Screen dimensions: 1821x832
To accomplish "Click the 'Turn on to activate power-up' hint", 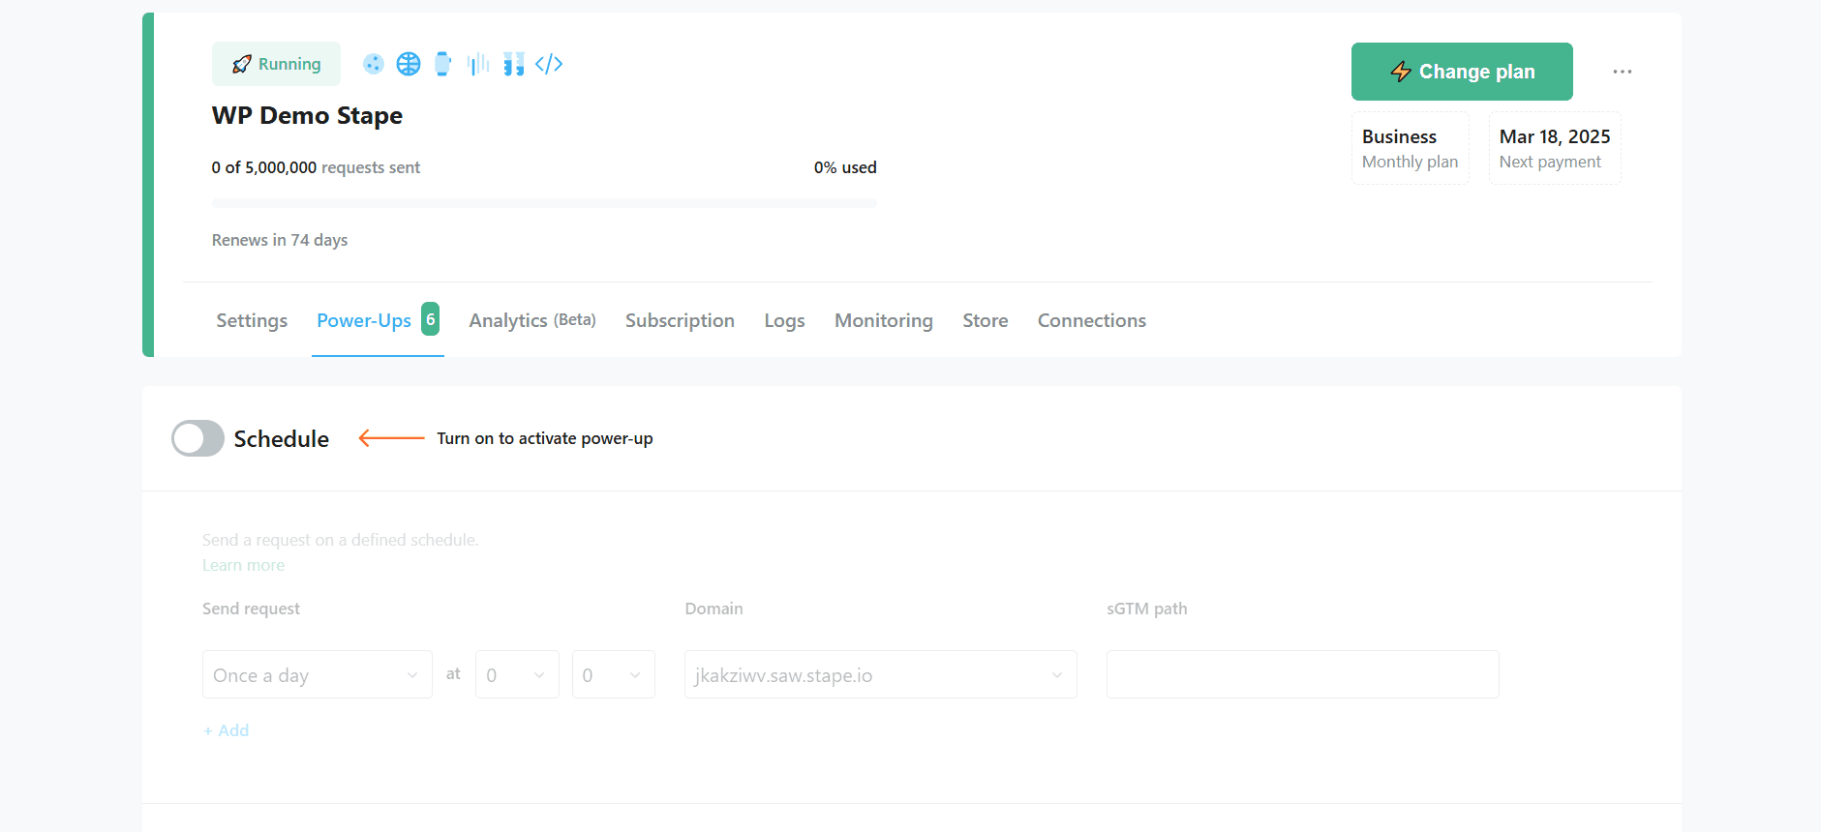I will [x=545, y=438].
